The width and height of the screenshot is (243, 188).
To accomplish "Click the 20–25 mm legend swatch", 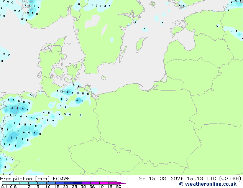I will pyautogui.click(x=69, y=183).
